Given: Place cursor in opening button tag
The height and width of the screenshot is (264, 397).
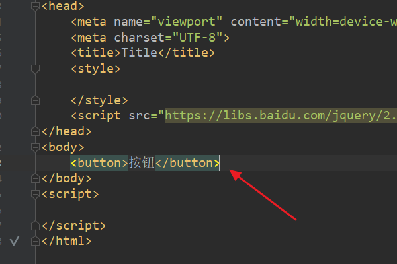Looking at the screenshot, I should (x=99, y=163).
